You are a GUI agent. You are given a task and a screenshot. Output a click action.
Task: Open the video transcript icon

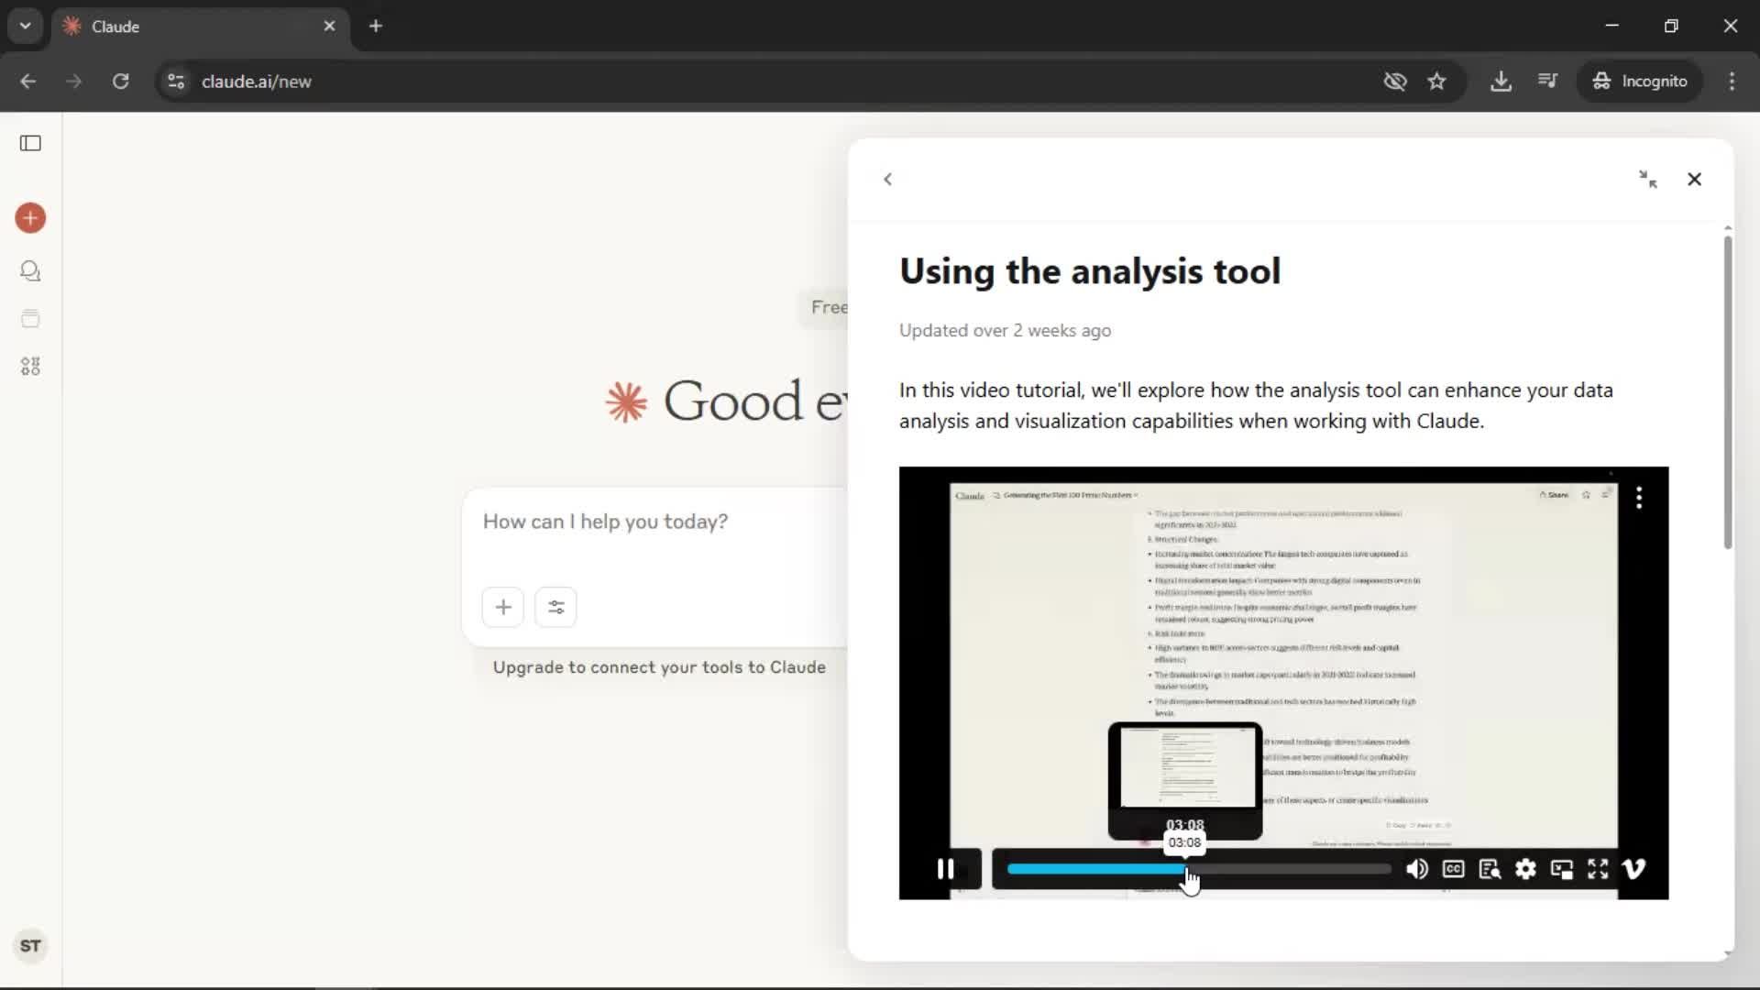pos(1490,869)
